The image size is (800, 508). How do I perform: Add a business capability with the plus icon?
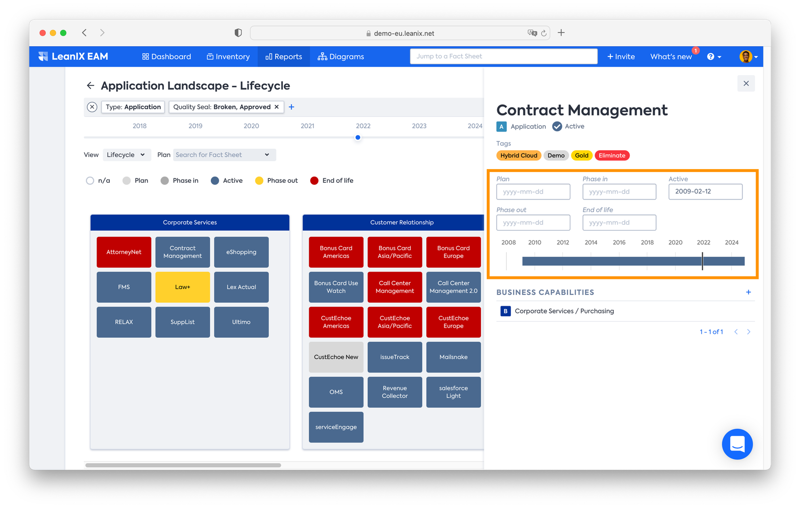tap(748, 292)
